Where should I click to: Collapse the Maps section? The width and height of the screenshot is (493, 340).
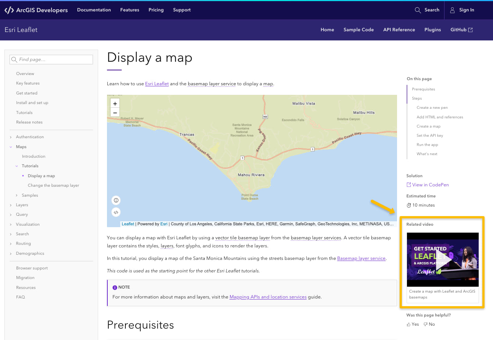11,147
